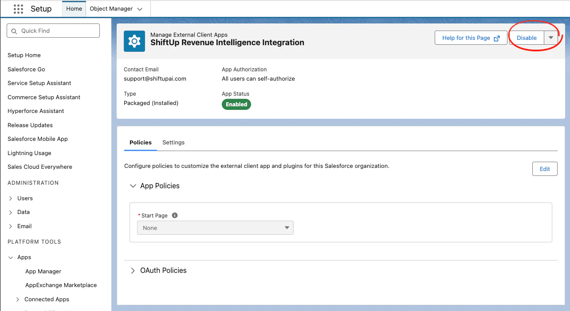Select the Settings tab
Image resolution: width=570 pixels, height=311 pixels.
(x=173, y=143)
